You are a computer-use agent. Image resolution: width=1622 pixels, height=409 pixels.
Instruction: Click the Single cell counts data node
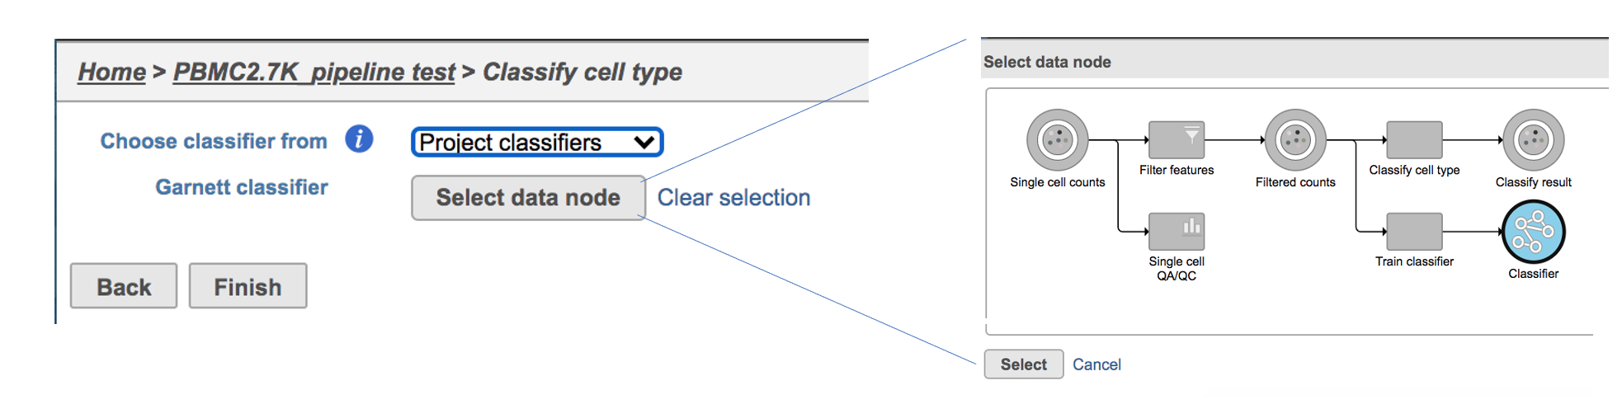[1057, 140]
